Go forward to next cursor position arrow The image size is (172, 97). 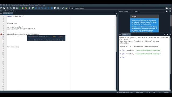point(72,8)
